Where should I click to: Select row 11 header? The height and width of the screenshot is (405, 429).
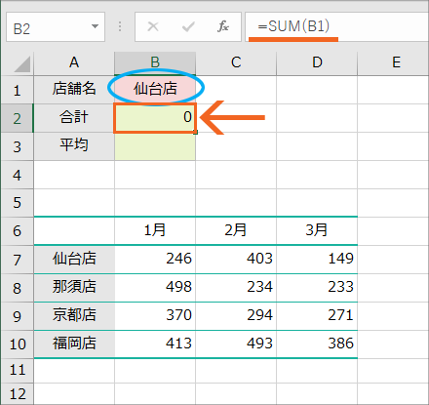[x=17, y=371]
